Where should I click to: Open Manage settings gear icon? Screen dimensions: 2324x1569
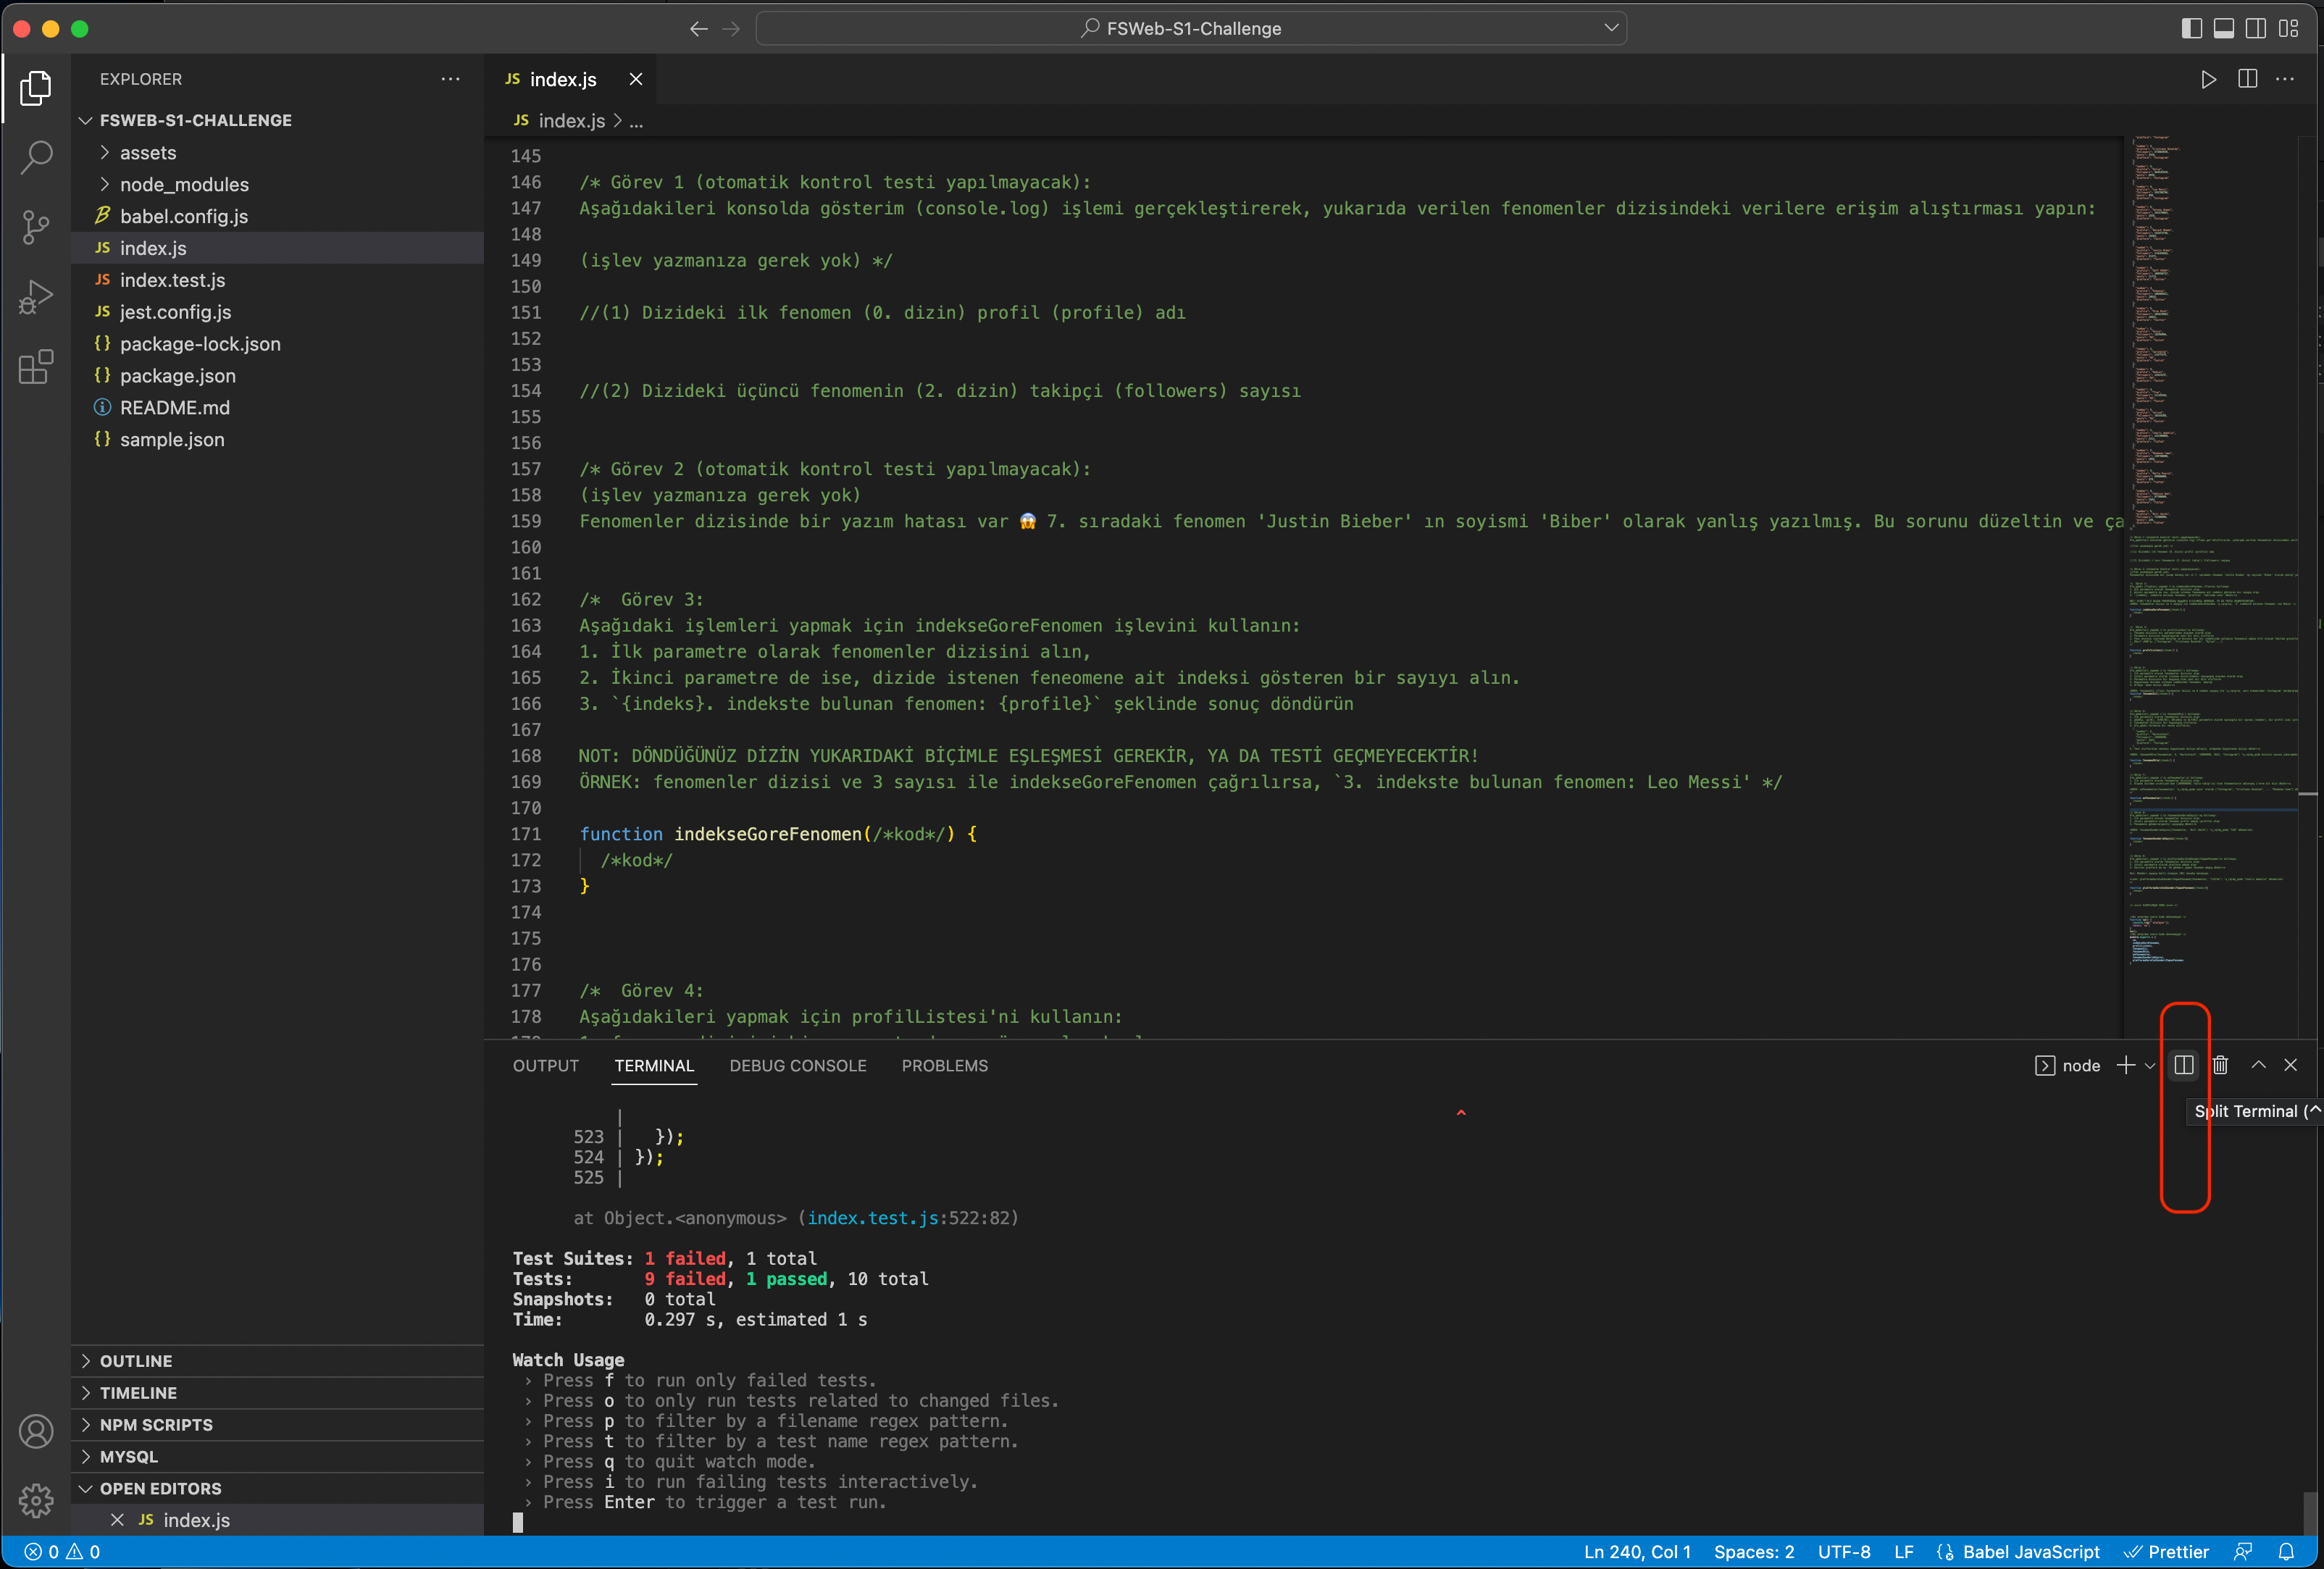36,1499
